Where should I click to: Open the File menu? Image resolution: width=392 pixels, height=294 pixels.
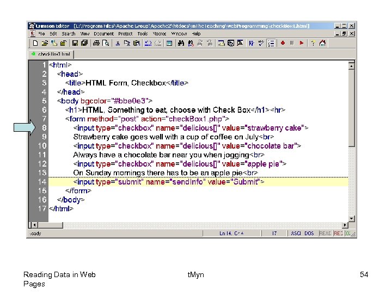[x=41, y=34]
